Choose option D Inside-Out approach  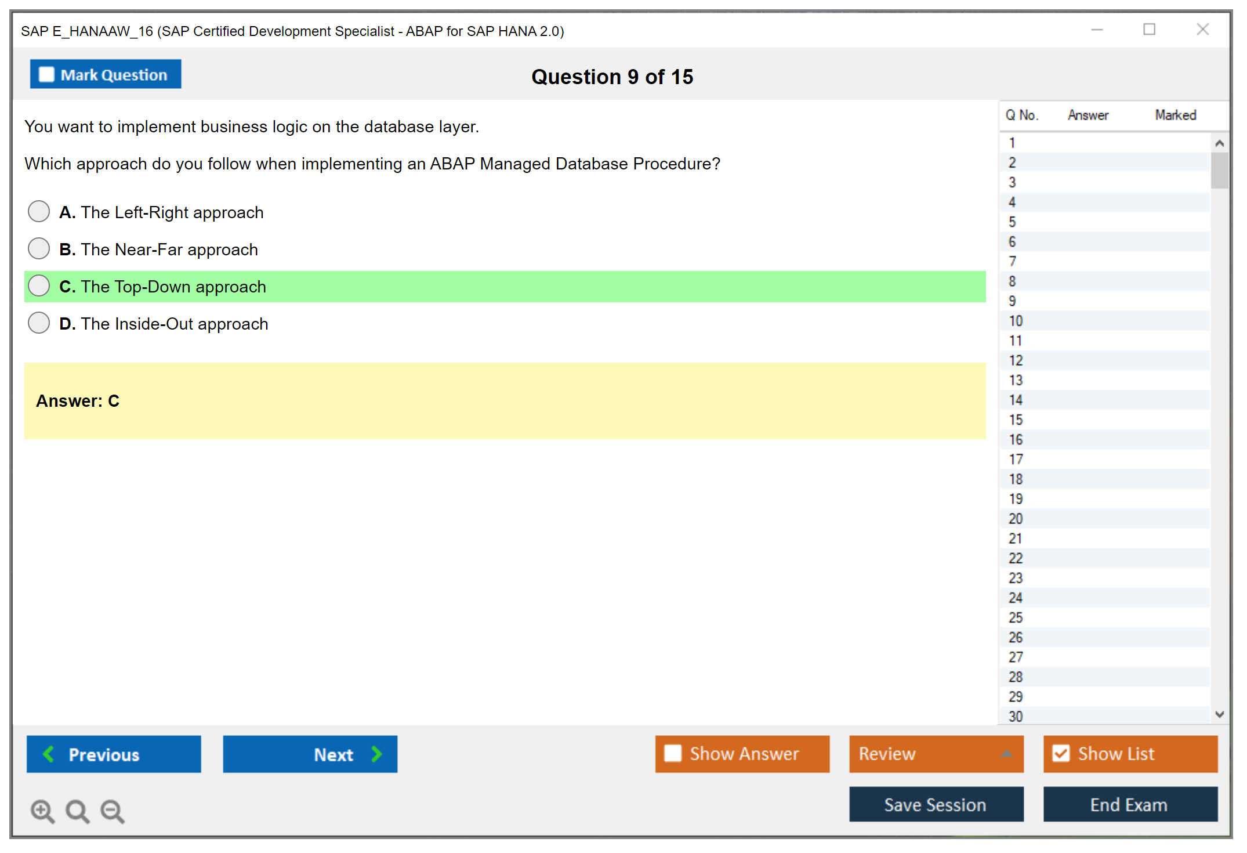[x=39, y=323]
